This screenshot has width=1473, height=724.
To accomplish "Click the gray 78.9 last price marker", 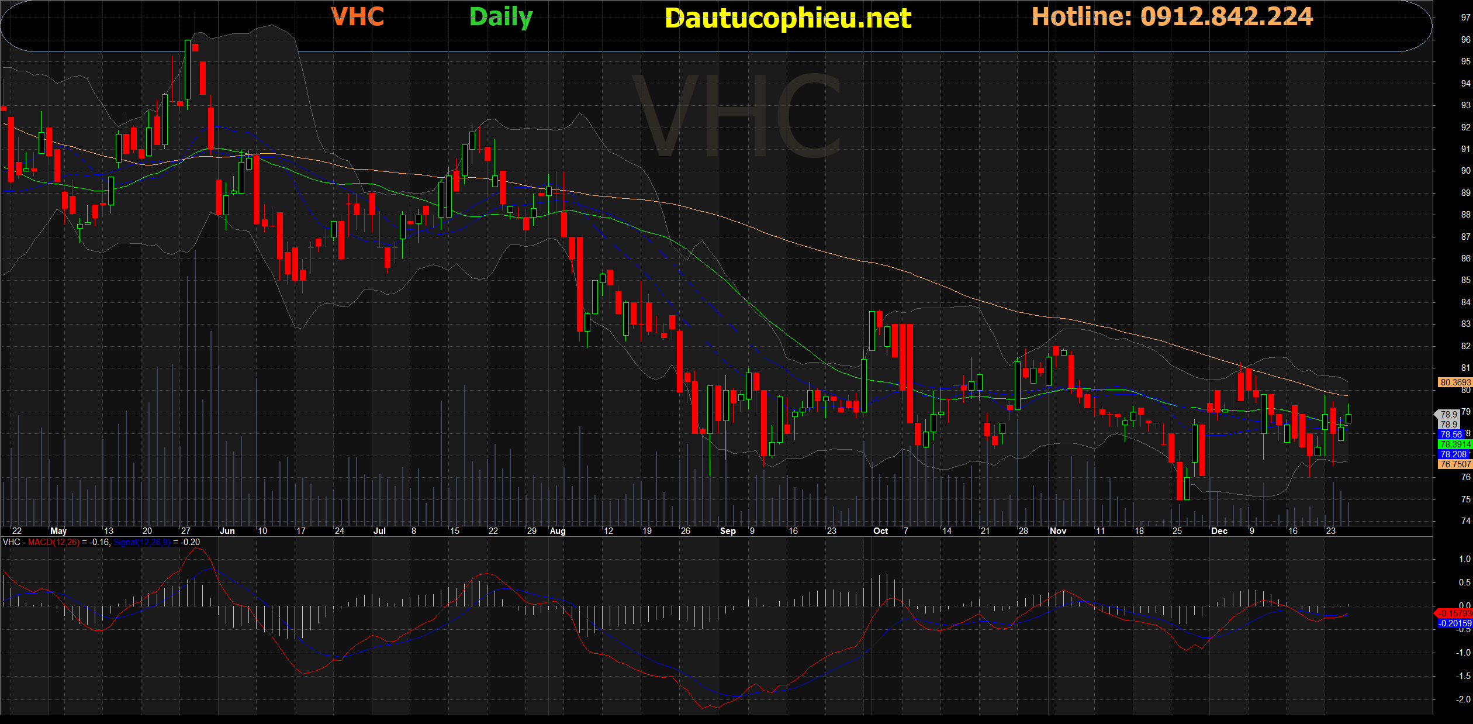I will (x=1448, y=415).
